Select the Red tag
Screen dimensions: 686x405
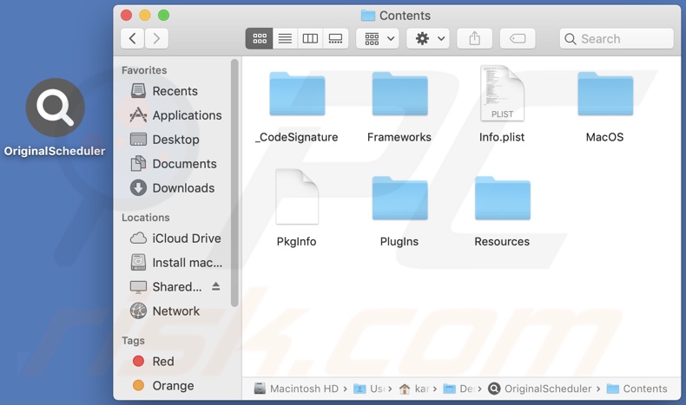pos(162,362)
